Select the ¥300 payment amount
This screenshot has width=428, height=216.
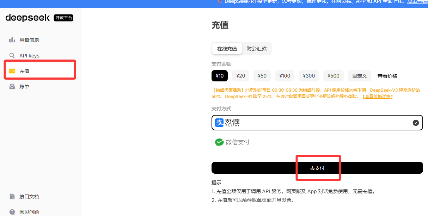click(309, 76)
